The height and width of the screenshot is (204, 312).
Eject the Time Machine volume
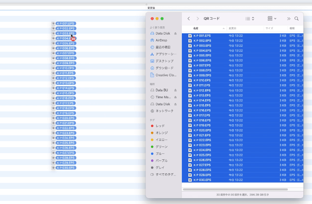tap(175, 97)
